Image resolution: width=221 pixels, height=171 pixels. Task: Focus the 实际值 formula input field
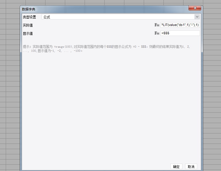pyautogui.click(x=180, y=25)
